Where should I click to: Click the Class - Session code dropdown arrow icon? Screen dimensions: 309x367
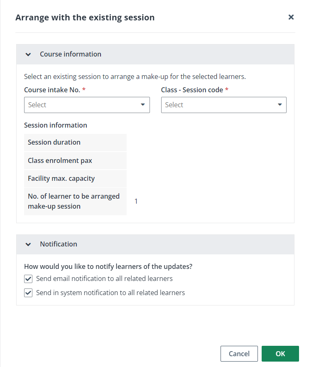[280, 105]
